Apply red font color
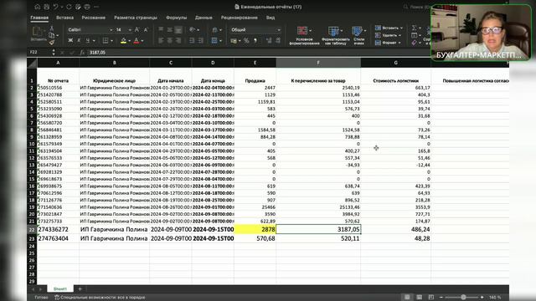This screenshot has height=301, width=536. click(x=137, y=41)
